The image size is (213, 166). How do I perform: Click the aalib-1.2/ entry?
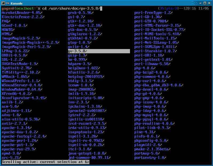12,102
